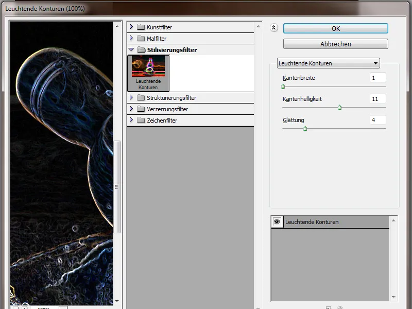412x309 pixels.
Task: Focus the Glättung value field
Action: pos(378,120)
